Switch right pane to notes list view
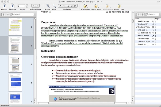The image size is (161, 107). (x=139, y=14)
